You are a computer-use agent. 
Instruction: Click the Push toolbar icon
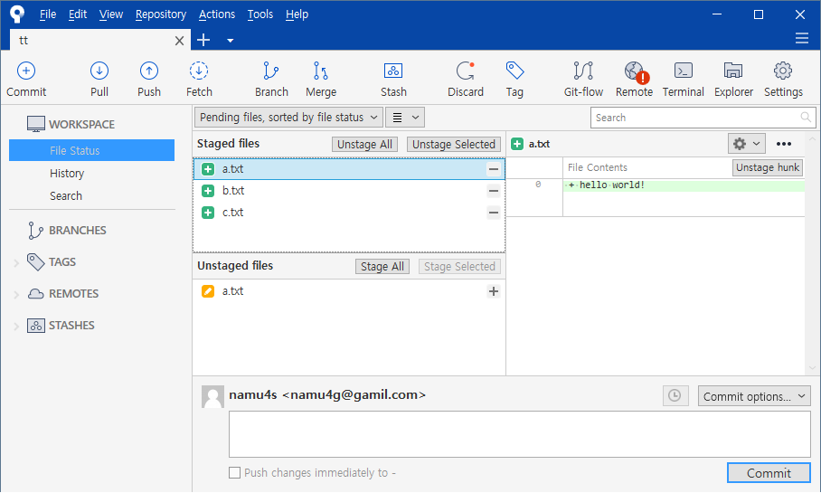[149, 72]
